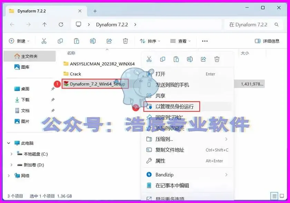290x203 pixels.
Task: Click the Copy icon in the context menu
Action: coord(162,59)
